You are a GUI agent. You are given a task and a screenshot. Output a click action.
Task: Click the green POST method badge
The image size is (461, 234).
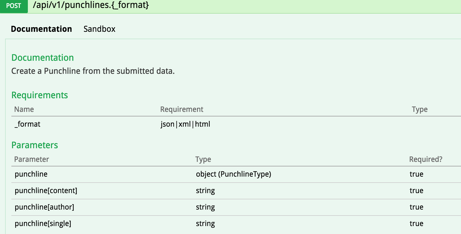point(14,6)
